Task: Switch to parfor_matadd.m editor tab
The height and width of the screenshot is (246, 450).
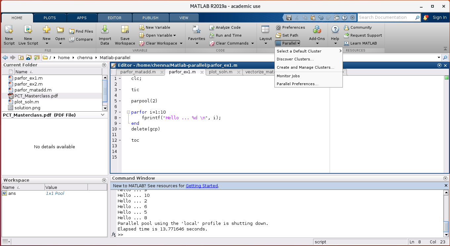Action: tap(138, 72)
